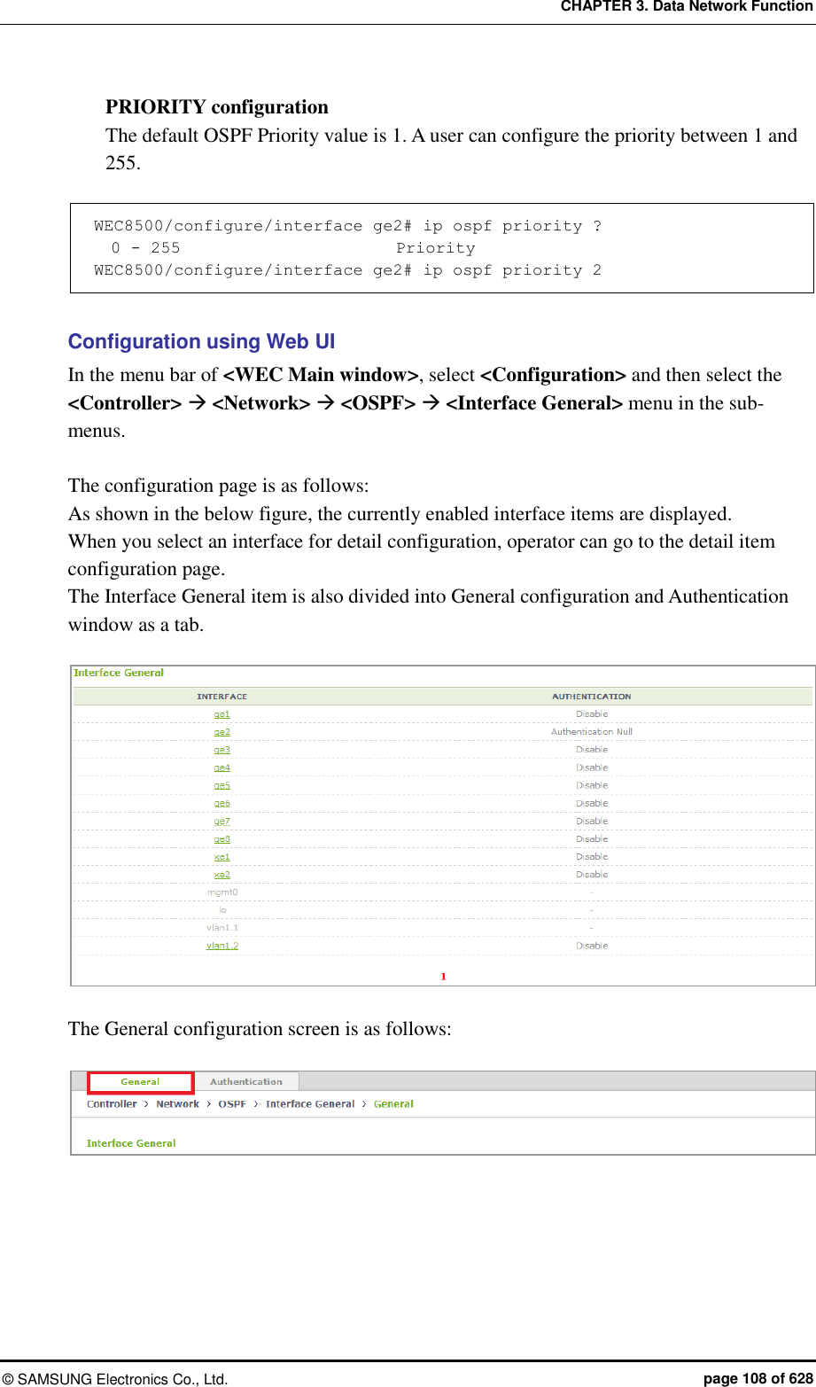Click the ge8 interface link
Viewport: 816px width, 1387px height.
point(221,838)
